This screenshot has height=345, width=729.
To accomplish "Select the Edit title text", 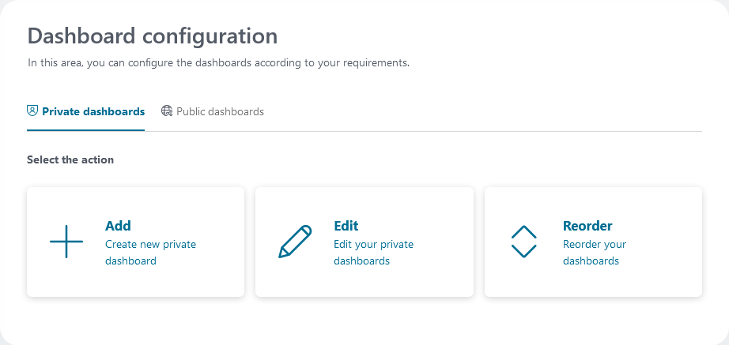I will (346, 226).
